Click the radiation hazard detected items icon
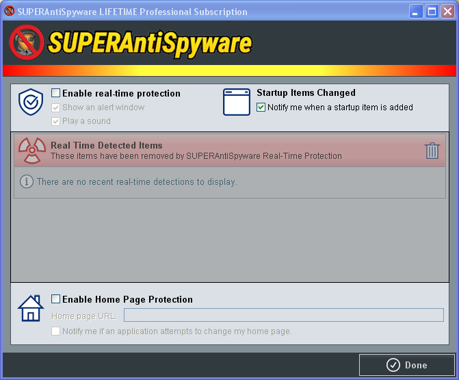Image resolution: width=459 pixels, height=380 pixels. tap(32, 151)
